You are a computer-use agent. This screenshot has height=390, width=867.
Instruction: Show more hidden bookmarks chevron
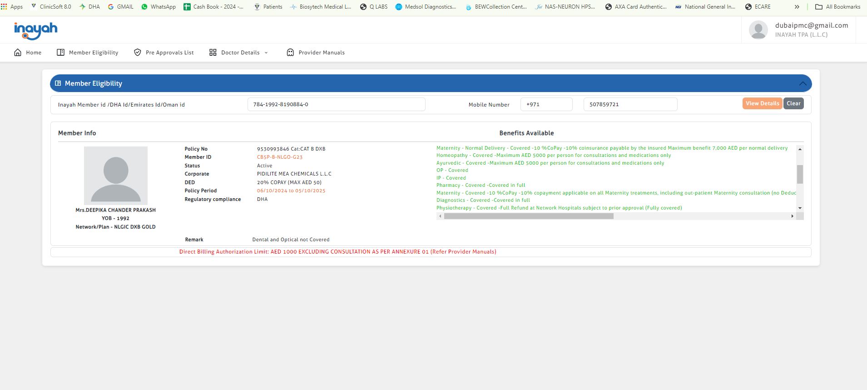(797, 7)
